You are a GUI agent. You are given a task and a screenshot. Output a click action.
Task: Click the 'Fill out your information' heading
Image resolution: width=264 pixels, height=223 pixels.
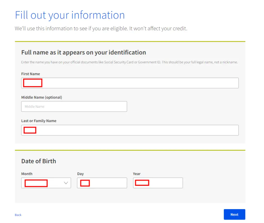point(70,15)
